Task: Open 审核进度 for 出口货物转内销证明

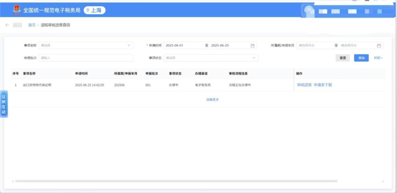Action: pos(304,85)
